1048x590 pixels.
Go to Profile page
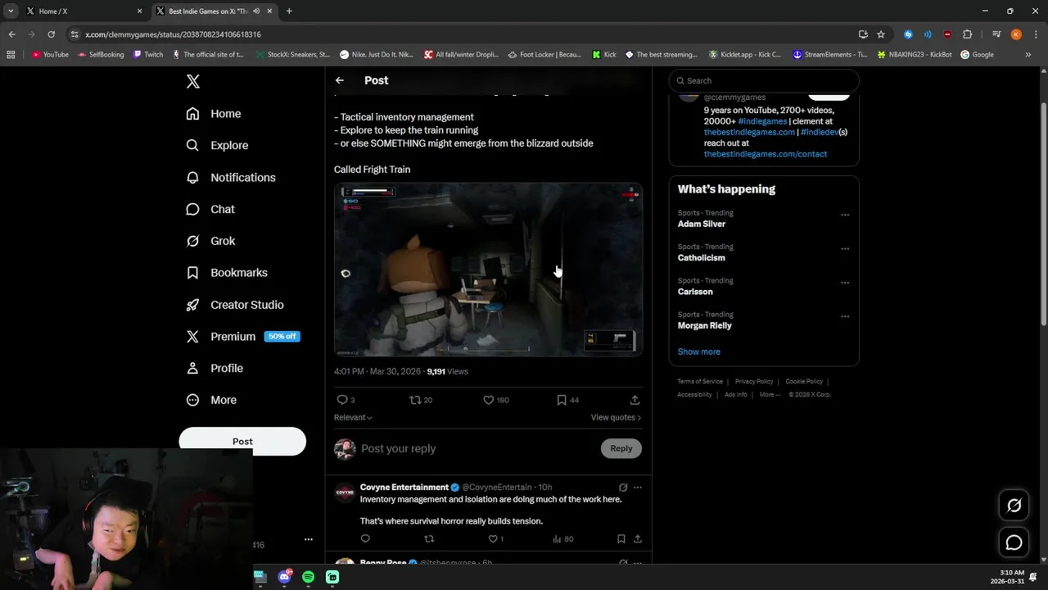pos(215,368)
